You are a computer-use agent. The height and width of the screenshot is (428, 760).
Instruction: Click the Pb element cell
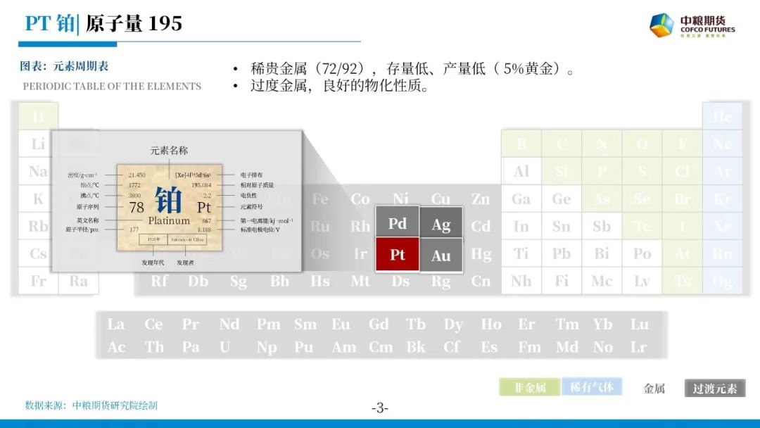(x=562, y=253)
